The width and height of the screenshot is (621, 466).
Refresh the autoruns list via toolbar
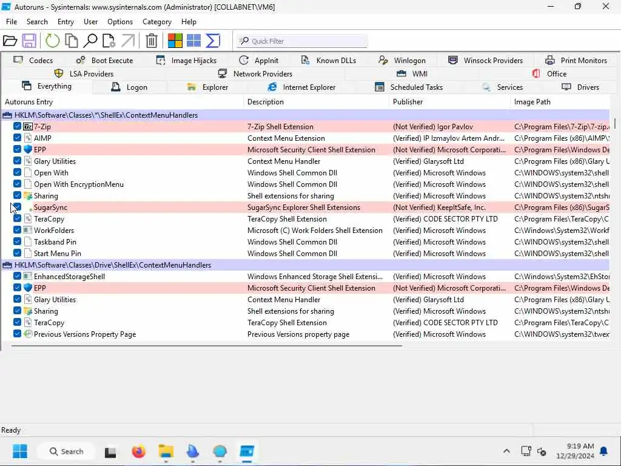click(52, 41)
